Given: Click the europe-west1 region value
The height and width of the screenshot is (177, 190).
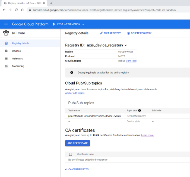Looking at the screenshot, I should pyautogui.click(x=125, y=52).
